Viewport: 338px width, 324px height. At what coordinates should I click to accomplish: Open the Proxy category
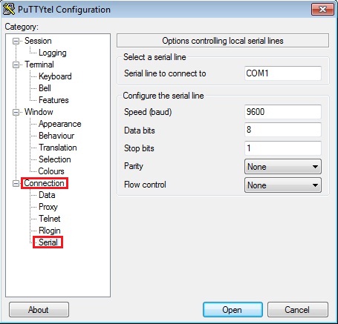point(48,207)
